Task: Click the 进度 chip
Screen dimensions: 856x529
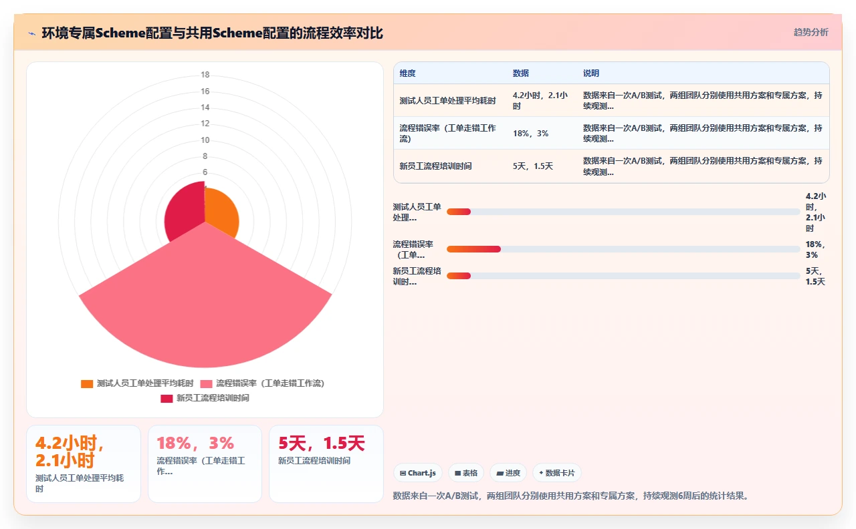Action: coord(508,473)
